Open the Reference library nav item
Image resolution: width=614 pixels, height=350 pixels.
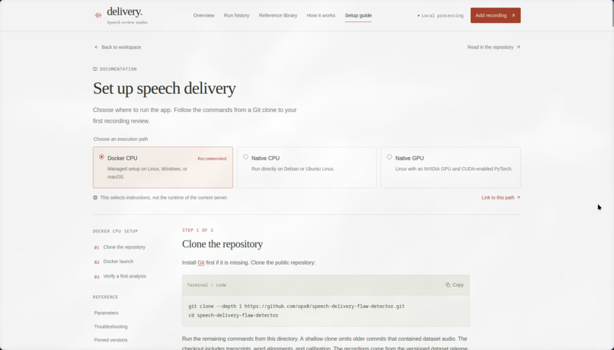[278, 15]
